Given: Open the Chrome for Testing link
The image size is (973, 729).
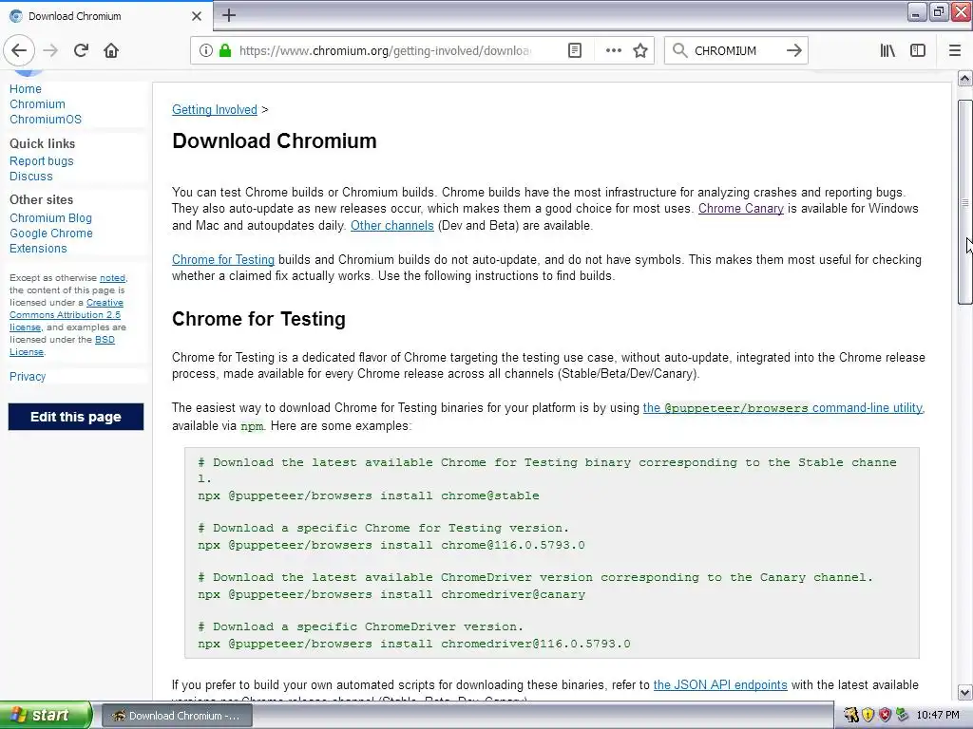Looking at the screenshot, I should tap(222, 260).
